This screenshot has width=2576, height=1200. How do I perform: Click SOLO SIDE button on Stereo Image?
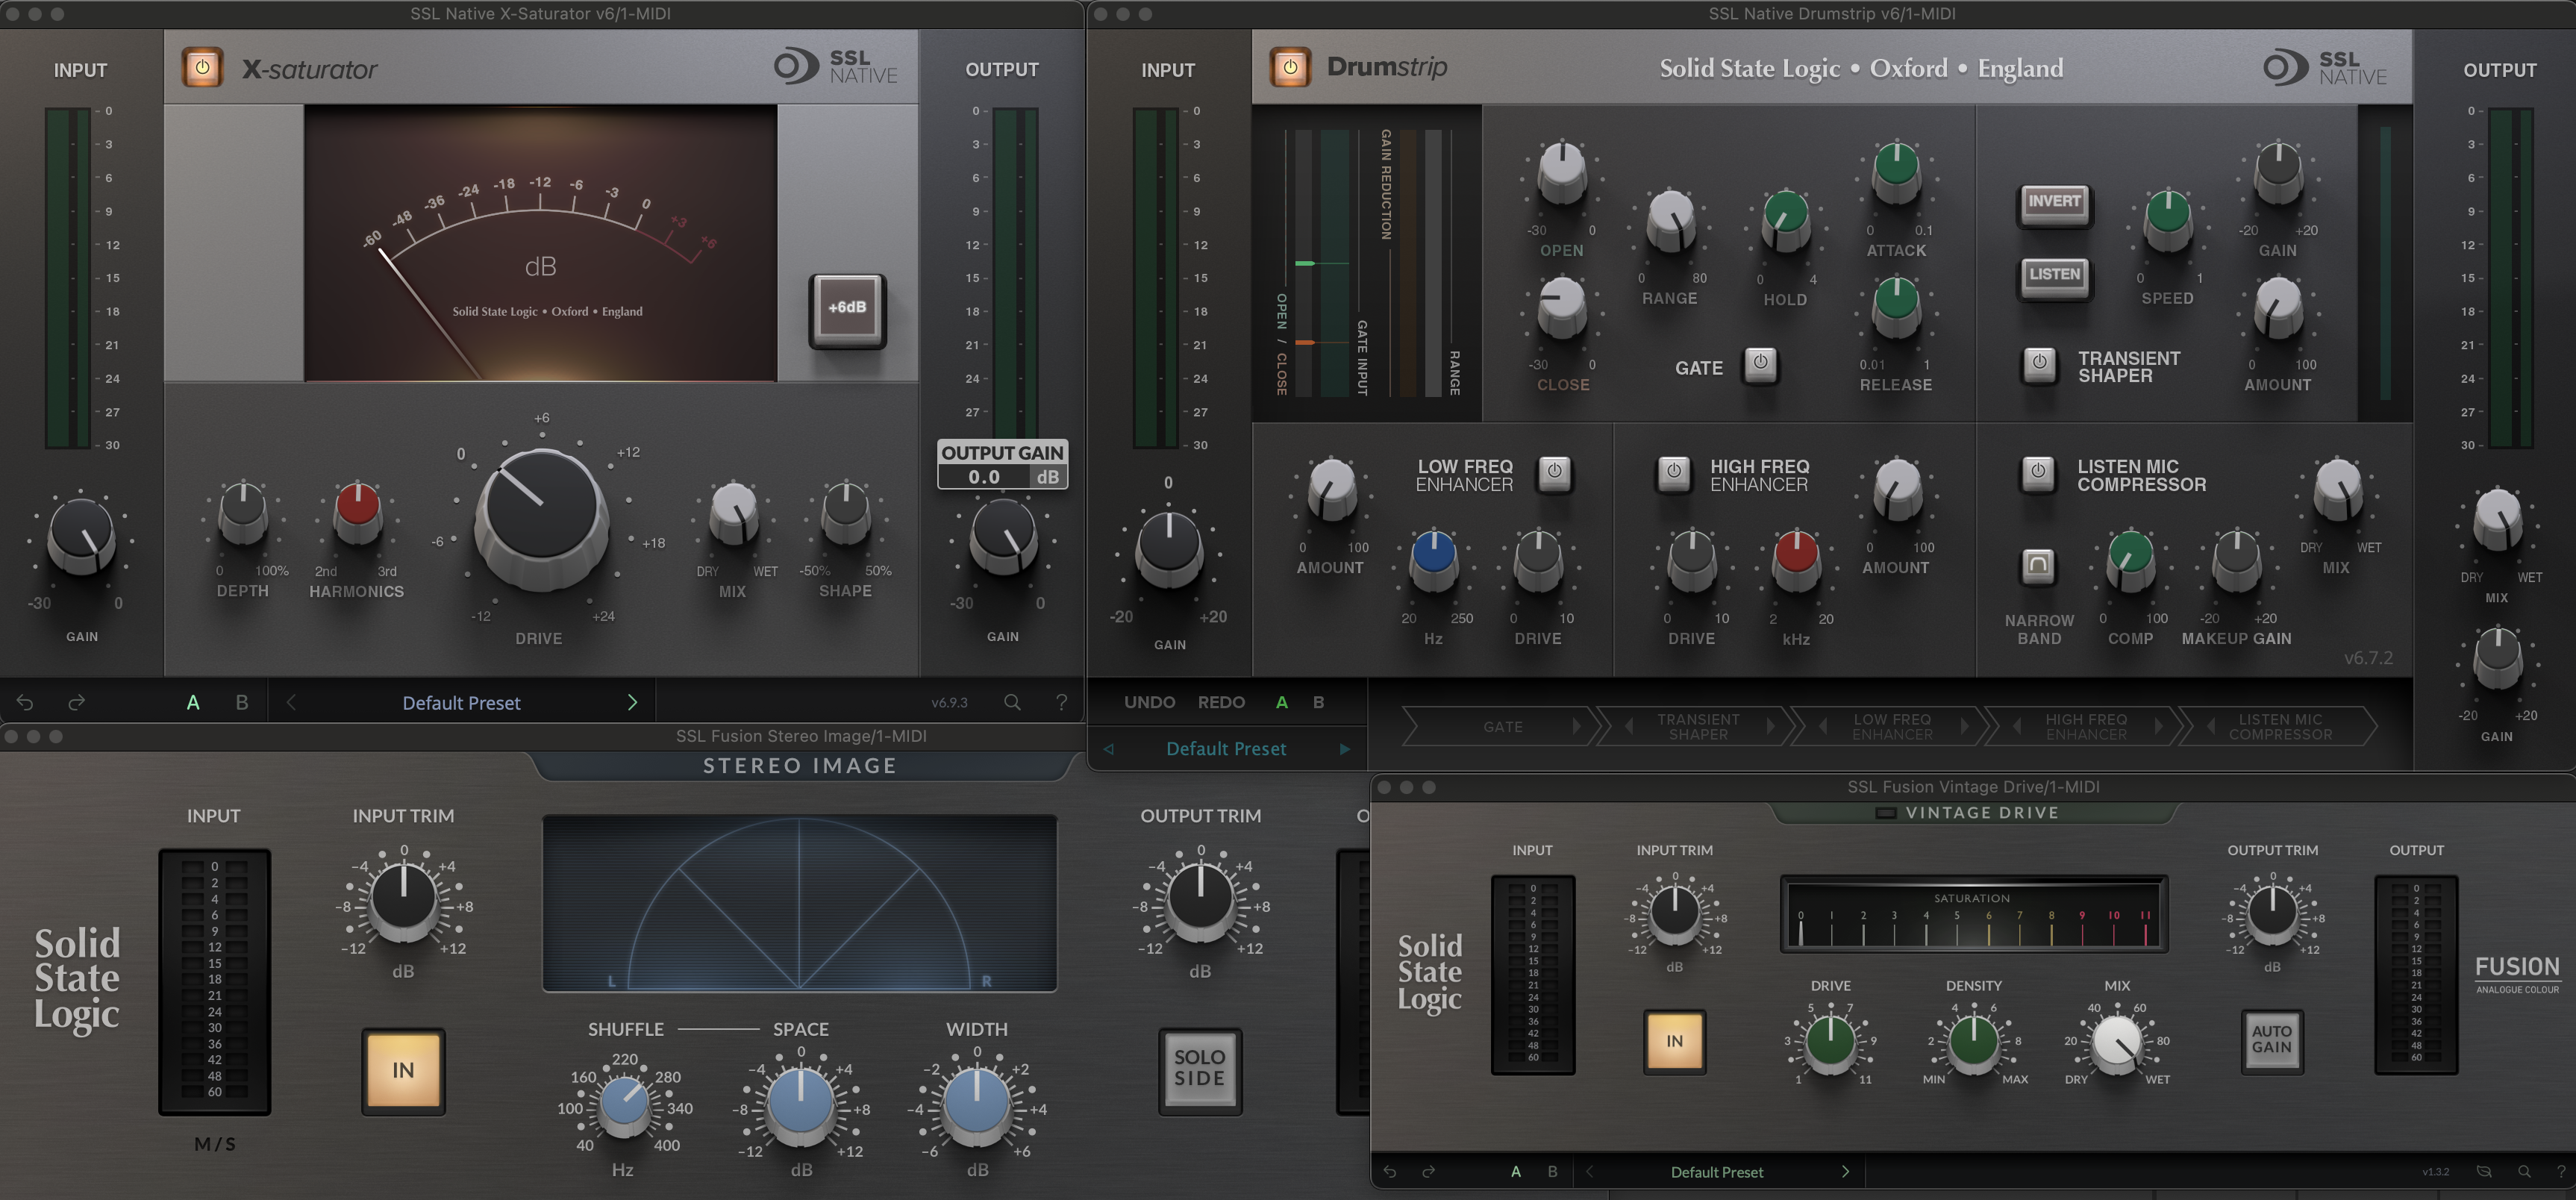[x=1199, y=1070]
